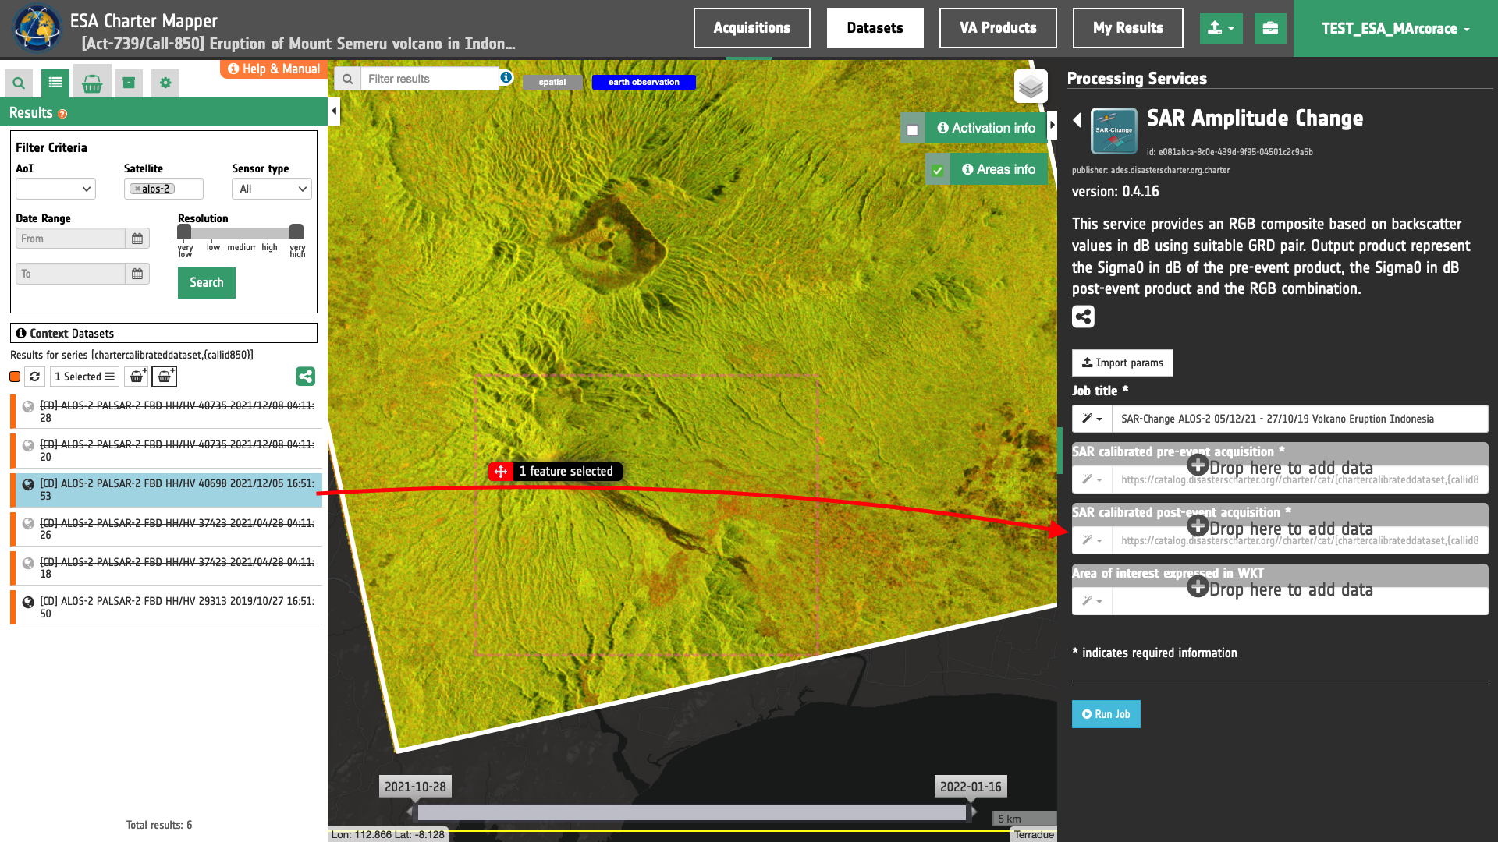Show filter info blue icon
Screen dimensions: 1498x842
point(506,77)
